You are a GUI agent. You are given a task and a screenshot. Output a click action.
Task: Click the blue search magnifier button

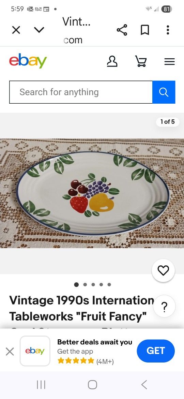point(164,92)
